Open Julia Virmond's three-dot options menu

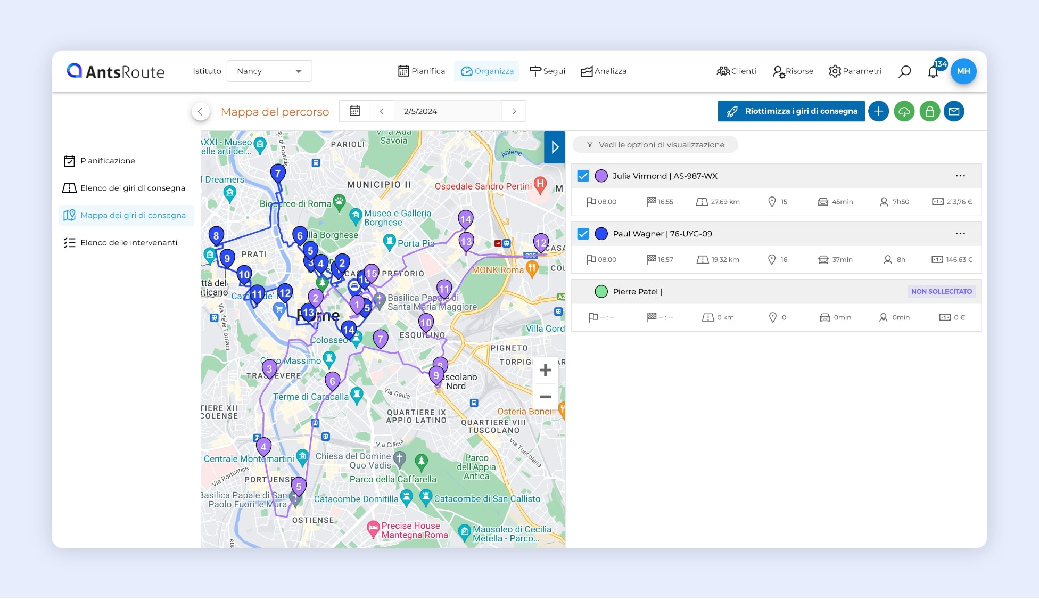960,176
